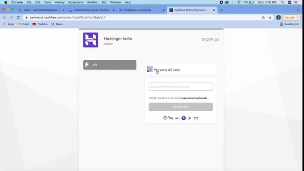This screenshot has height=171, width=304.
Task: Close the Hostinger.in Payments tab
Action: click(x=163, y=10)
